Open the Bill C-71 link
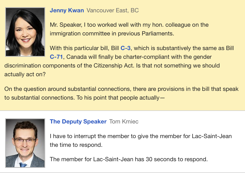 [56, 57]
